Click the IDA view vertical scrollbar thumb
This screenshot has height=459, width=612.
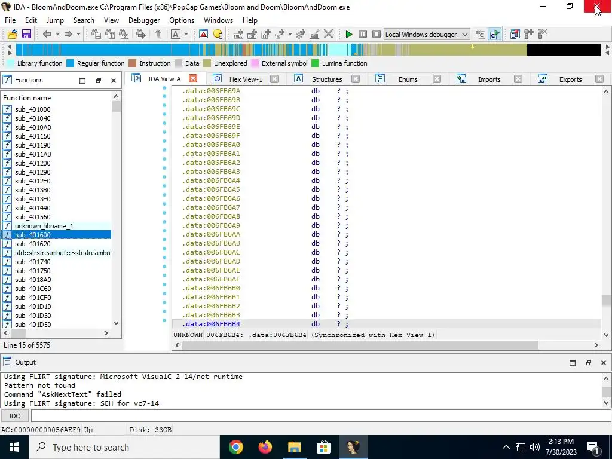(606, 301)
